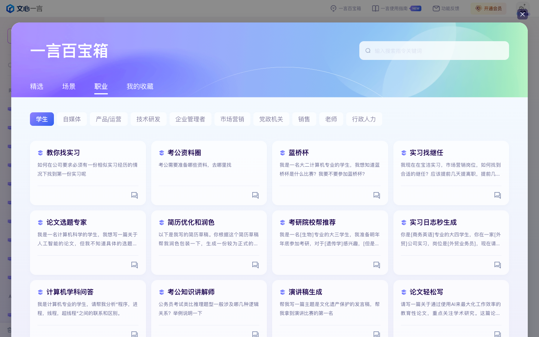Click the 考公需要准备哪些资料 description text

pos(195,165)
